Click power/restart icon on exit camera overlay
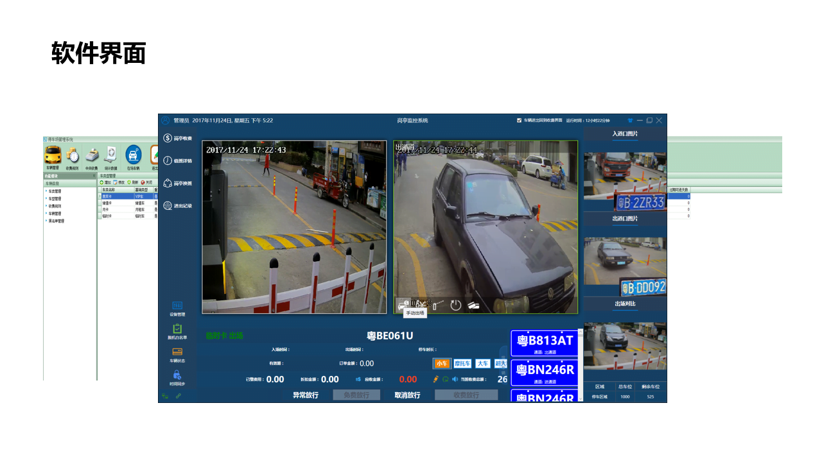This screenshot has height=462, width=822. 456,305
